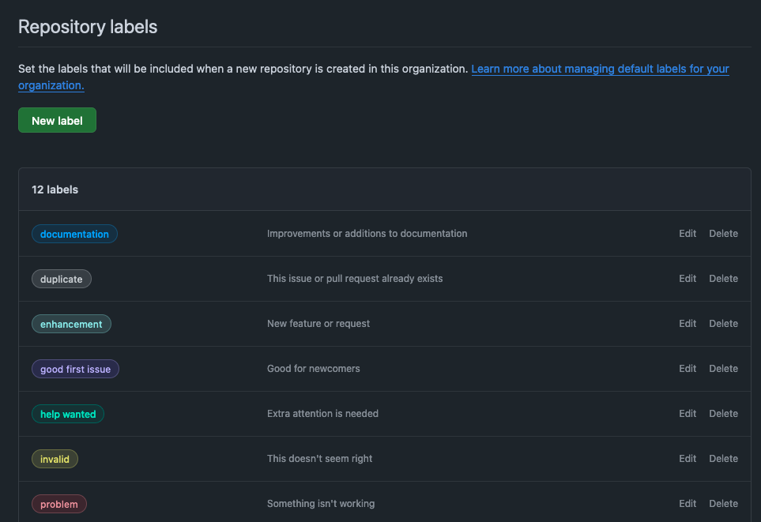
Task: Edit the invalid label
Action: pyautogui.click(x=688, y=459)
